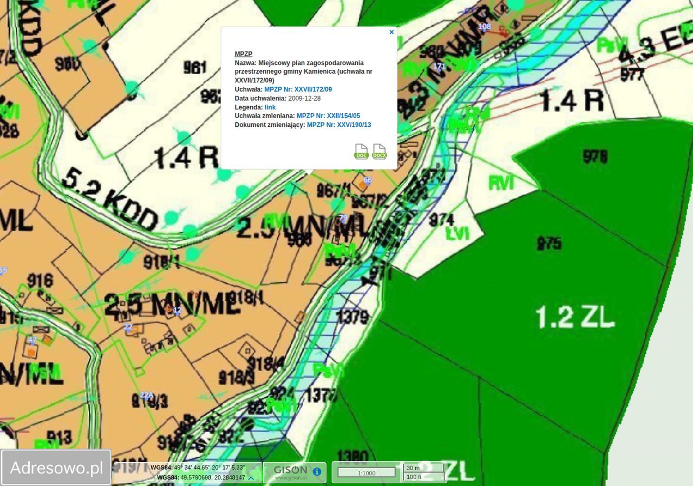Click parcel number 1379 on the map
Image resolution: width=693 pixels, height=486 pixels.
352,316
